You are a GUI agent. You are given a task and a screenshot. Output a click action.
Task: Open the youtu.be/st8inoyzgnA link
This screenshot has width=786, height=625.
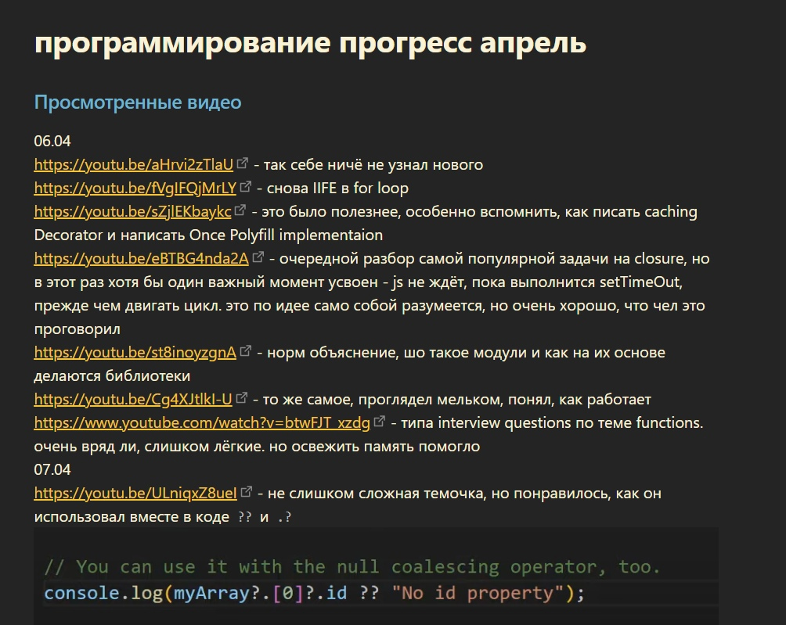click(x=135, y=353)
